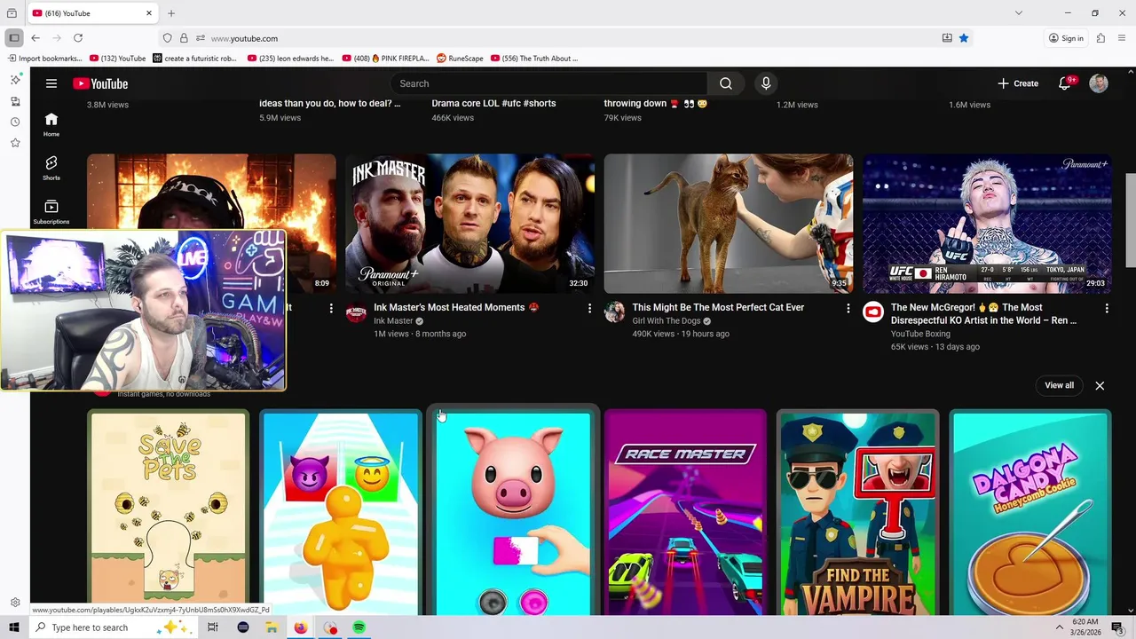Toggle Firefox sidebar button
Screen dimensions: 1136x639
point(14,38)
